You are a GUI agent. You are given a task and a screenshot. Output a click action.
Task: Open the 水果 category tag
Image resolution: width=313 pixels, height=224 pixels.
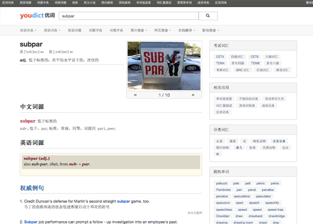pos(219,142)
